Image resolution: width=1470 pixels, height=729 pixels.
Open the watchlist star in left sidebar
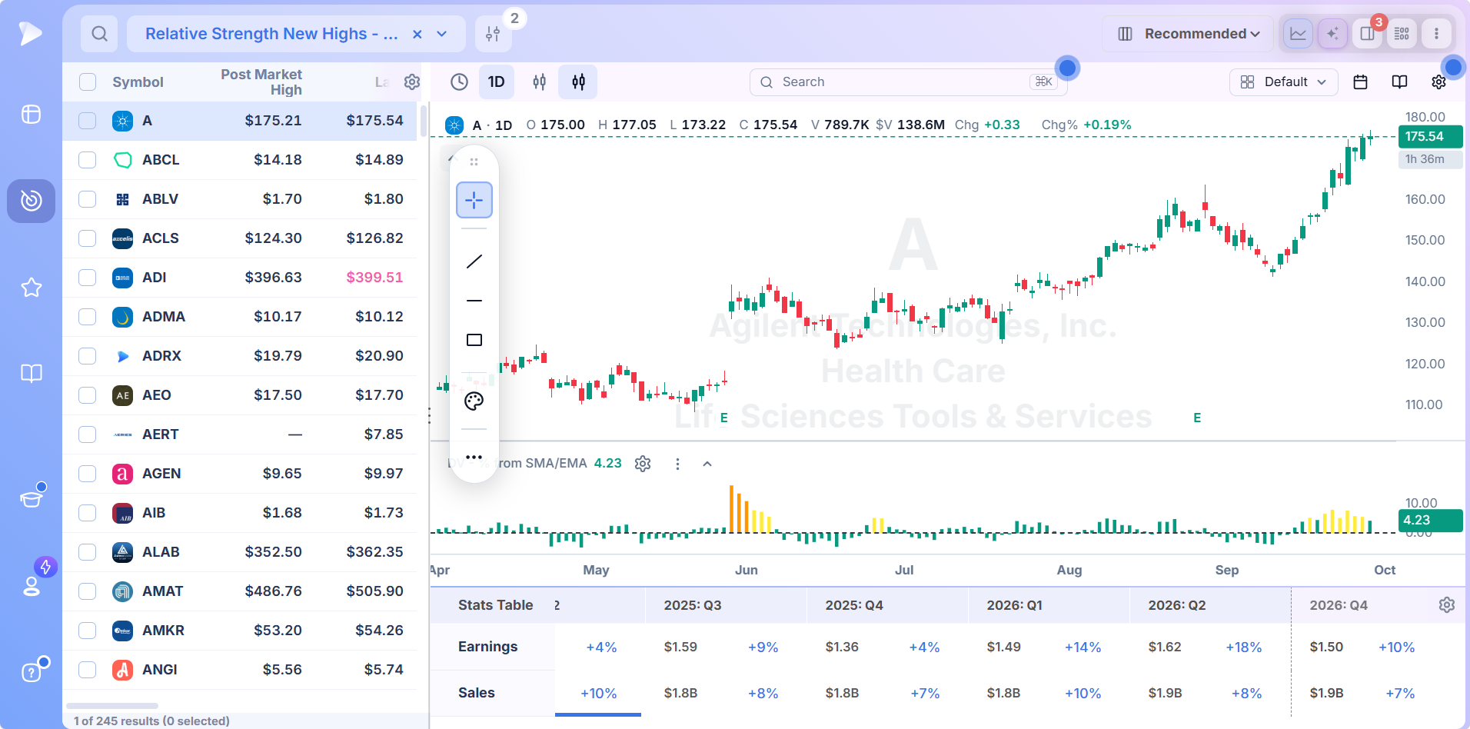click(x=32, y=288)
